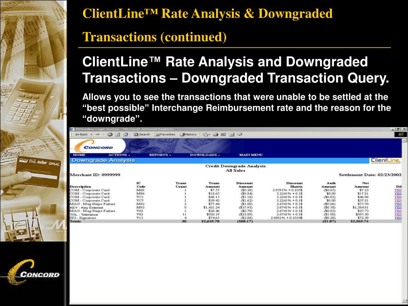Open YES detail link for the M96 Corporate Card row
The image size is (408, 306).
tap(398, 194)
